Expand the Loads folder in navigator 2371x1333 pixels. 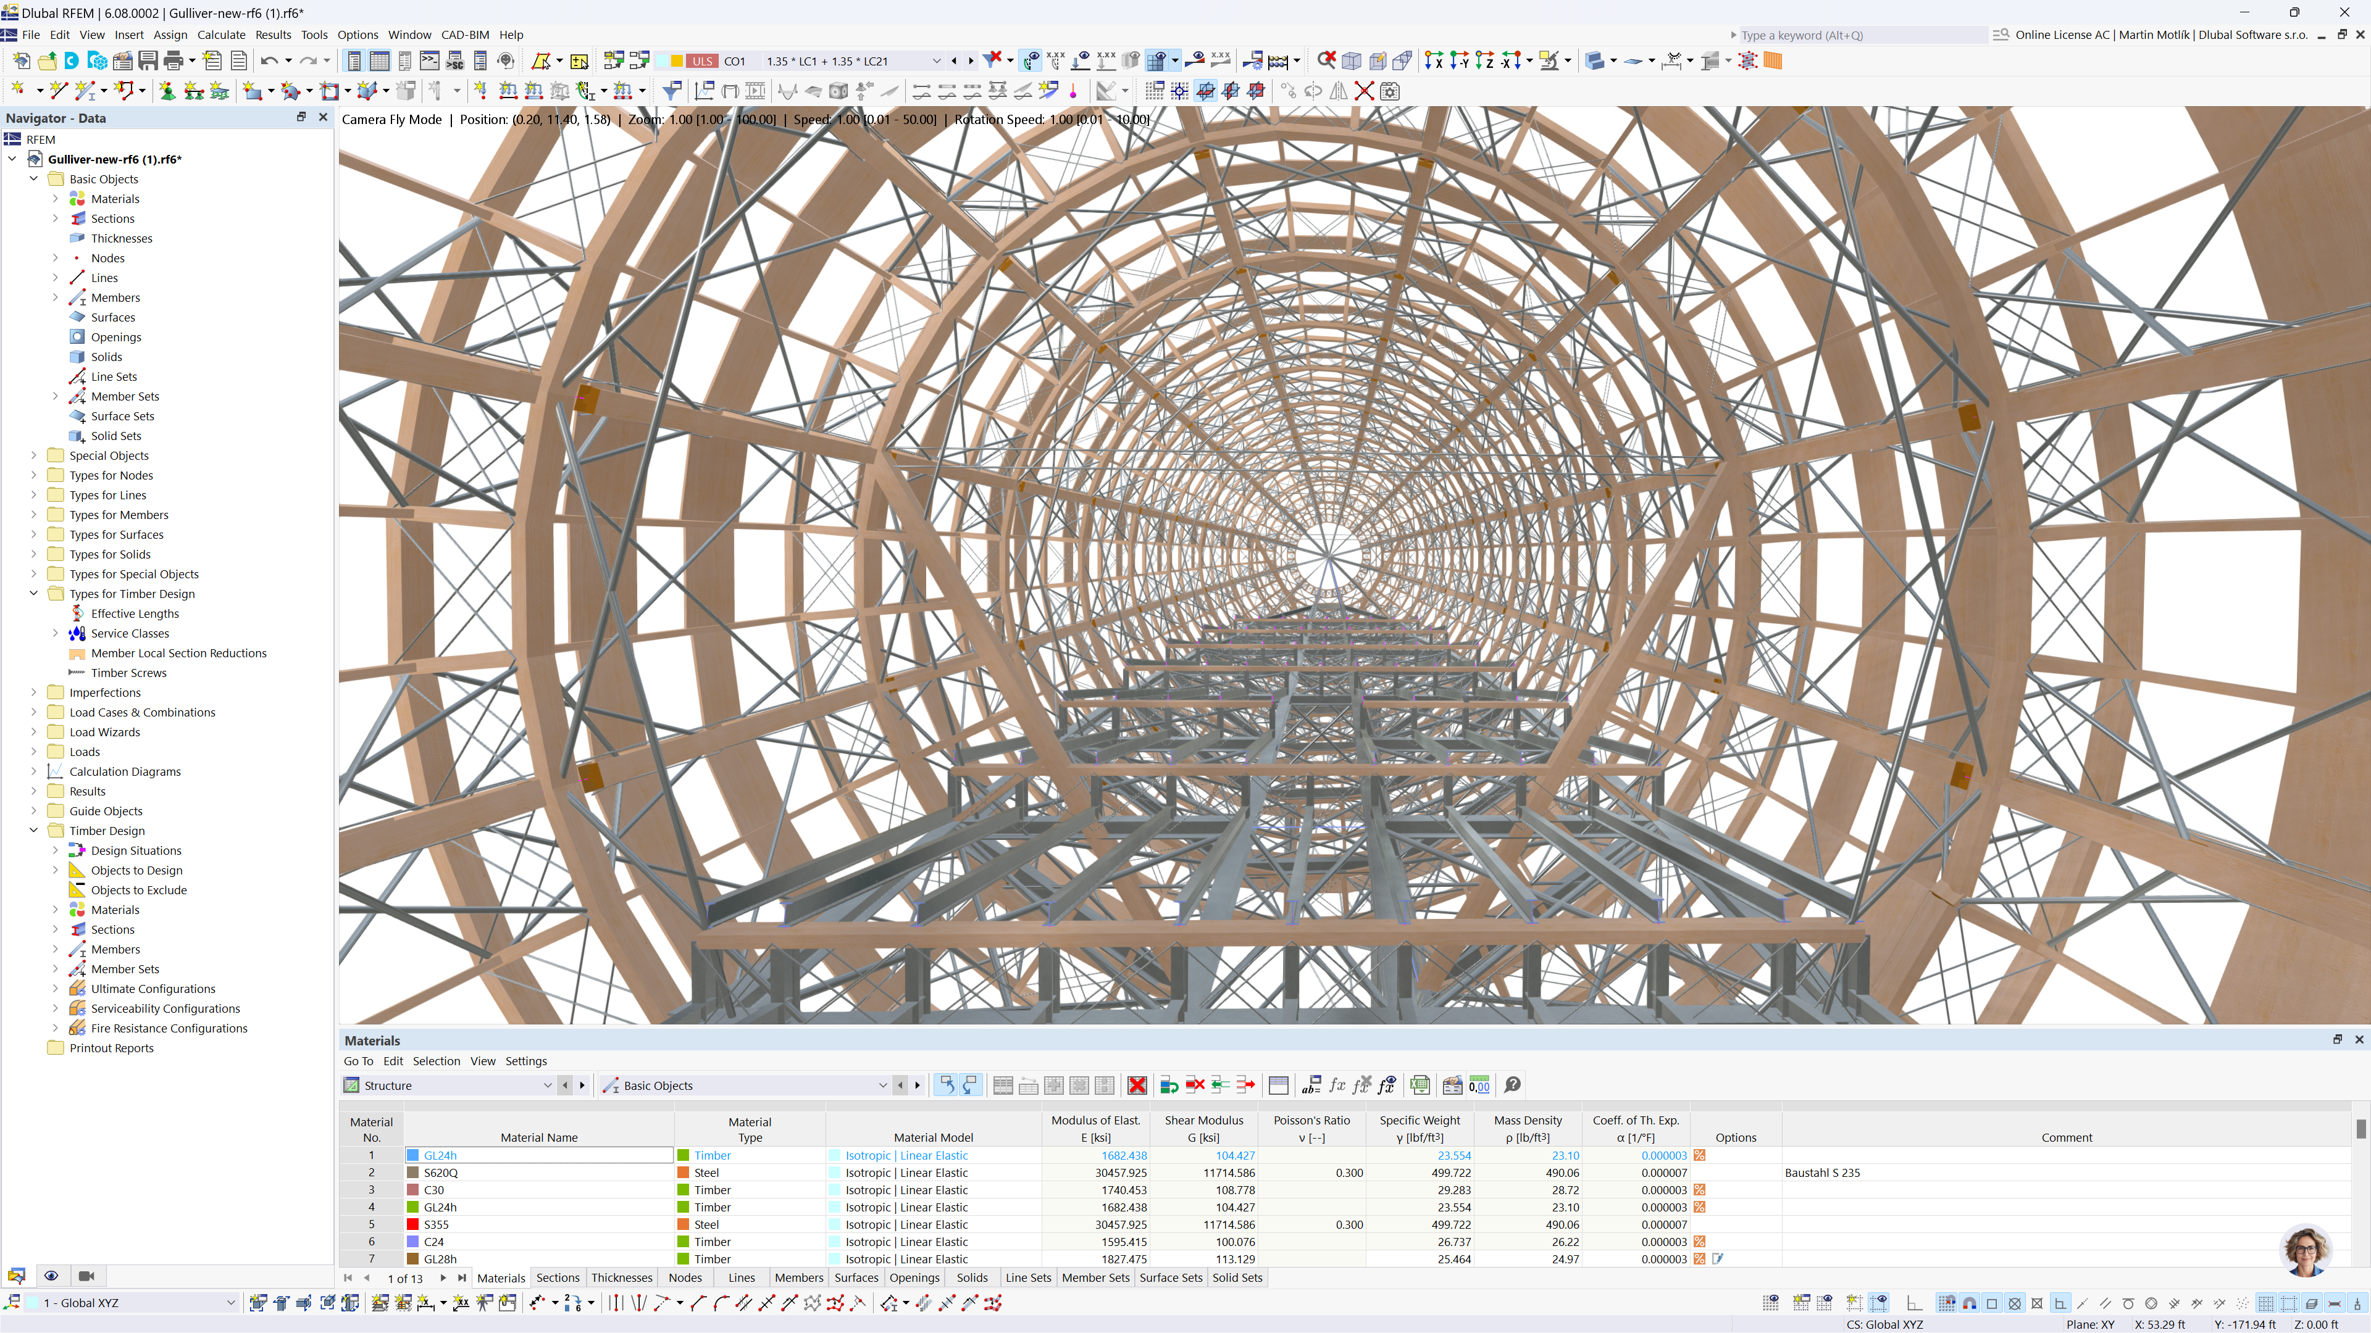(34, 752)
